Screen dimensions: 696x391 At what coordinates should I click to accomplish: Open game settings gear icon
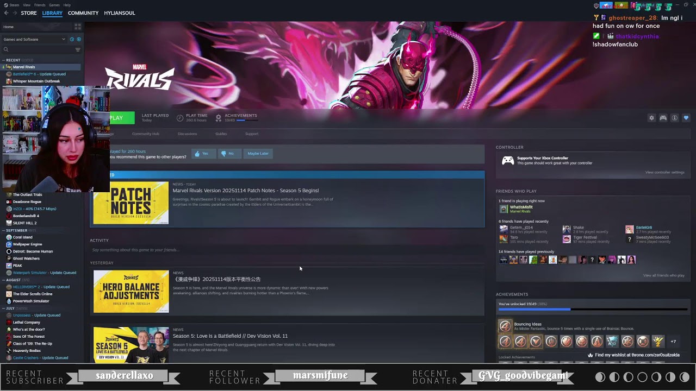point(651,118)
